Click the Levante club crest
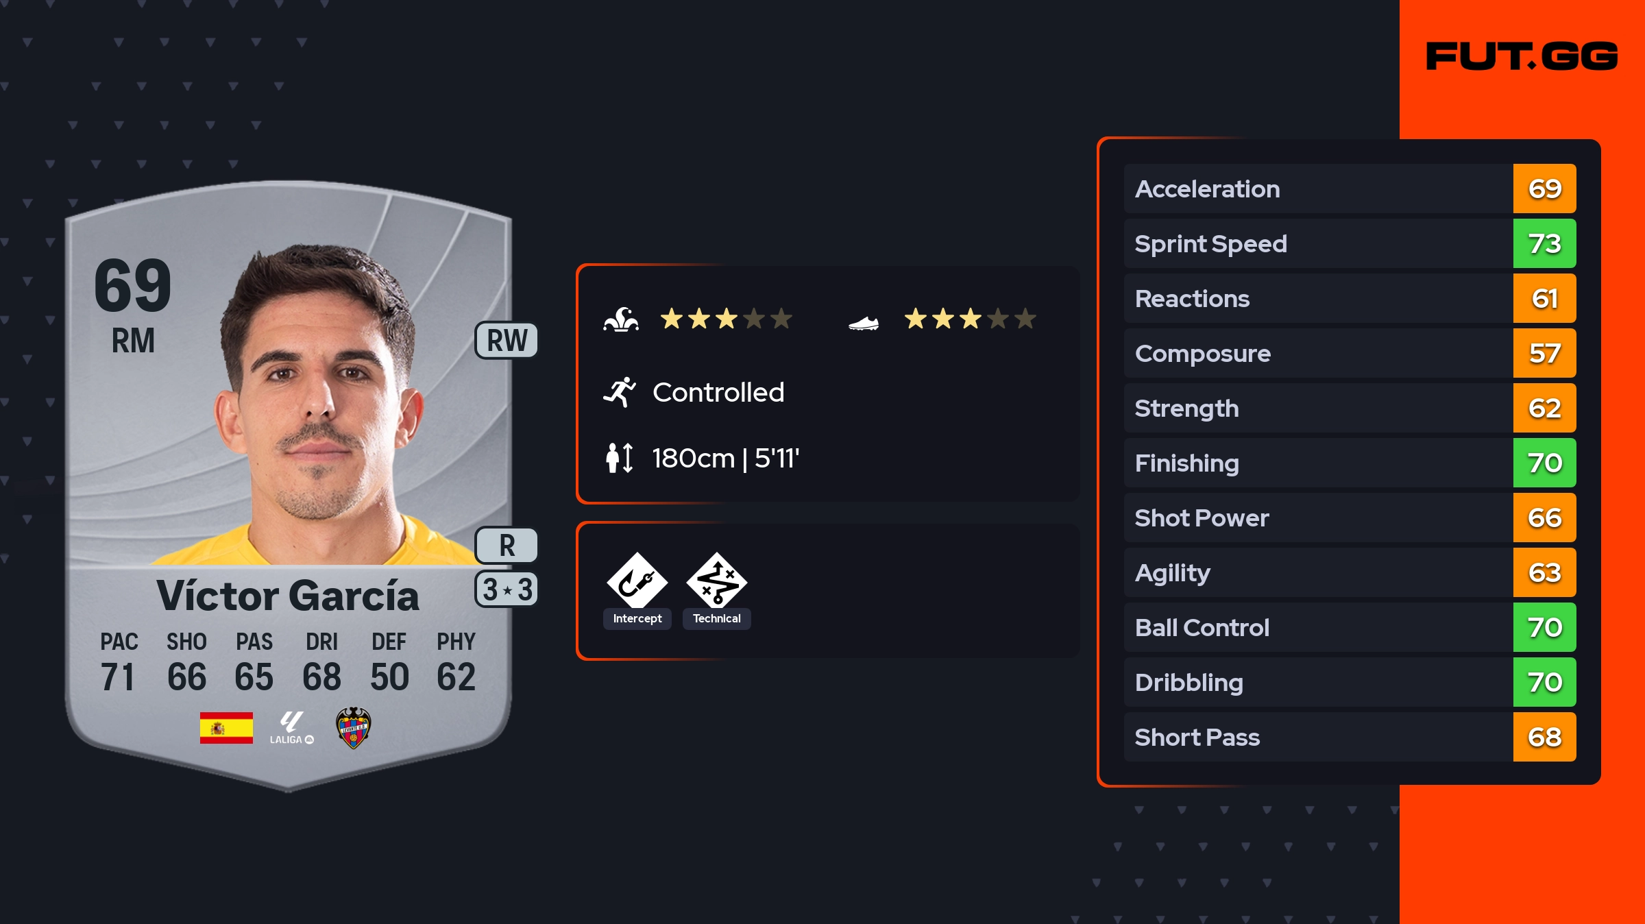The image size is (1645, 924). click(x=353, y=728)
